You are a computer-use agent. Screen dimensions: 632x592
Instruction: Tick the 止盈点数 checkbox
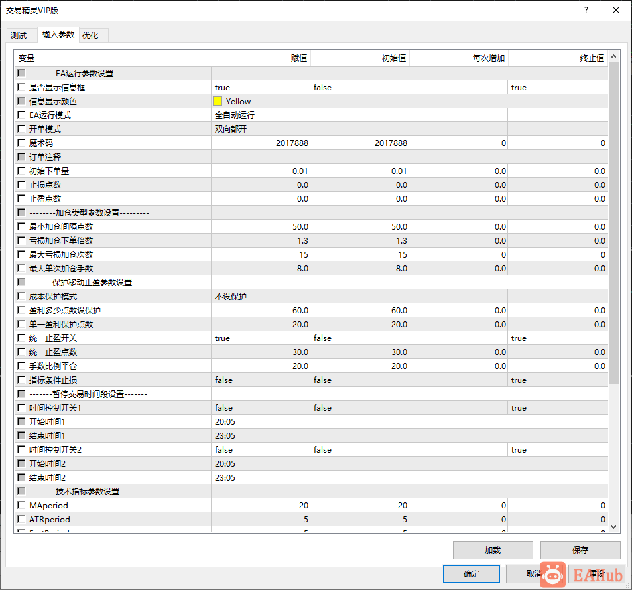pyautogui.click(x=21, y=198)
